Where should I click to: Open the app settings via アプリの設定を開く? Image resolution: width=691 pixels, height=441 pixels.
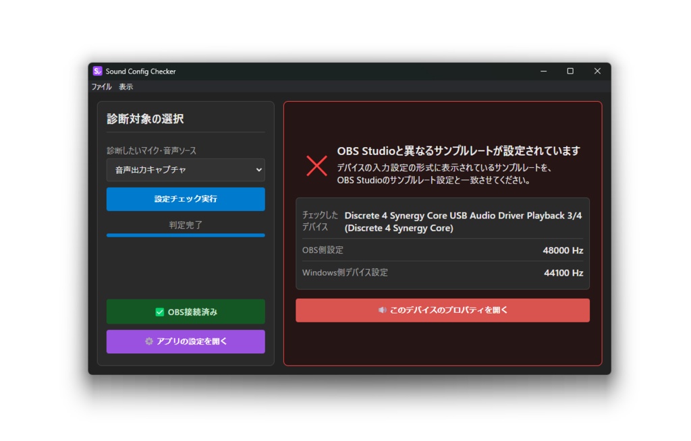[x=185, y=342]
